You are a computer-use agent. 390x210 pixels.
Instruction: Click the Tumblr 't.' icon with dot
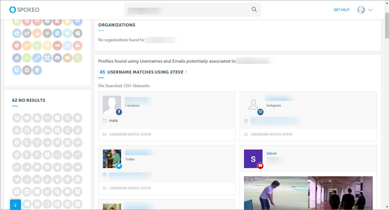27,142
